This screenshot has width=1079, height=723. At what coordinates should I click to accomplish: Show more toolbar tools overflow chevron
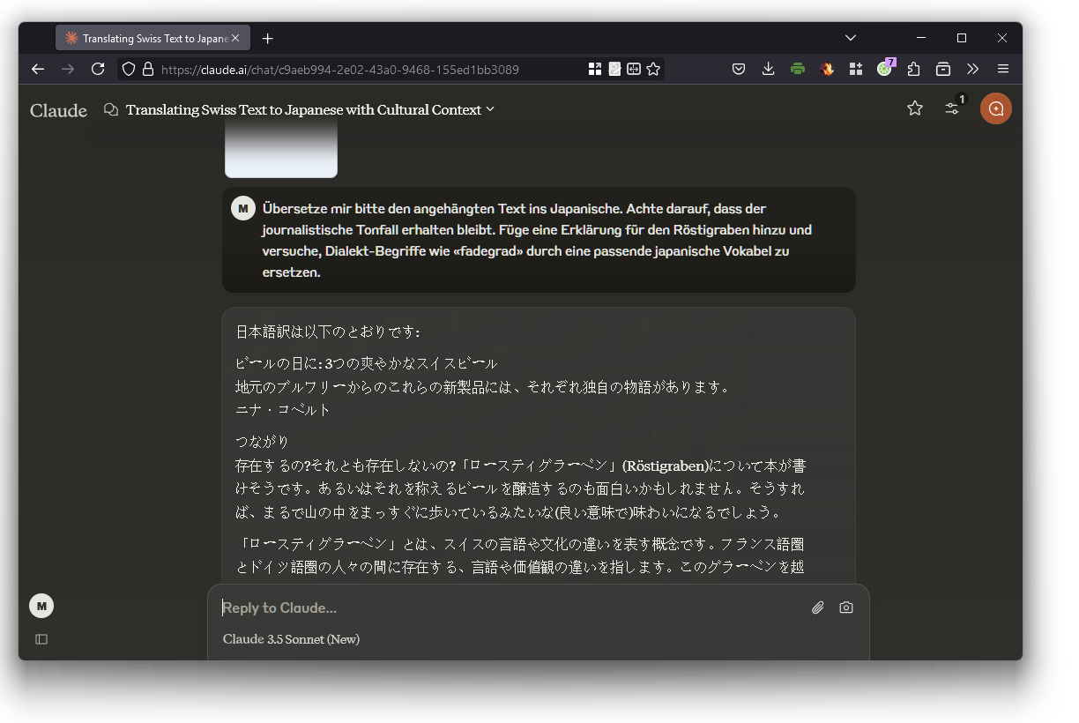[973, 69]
